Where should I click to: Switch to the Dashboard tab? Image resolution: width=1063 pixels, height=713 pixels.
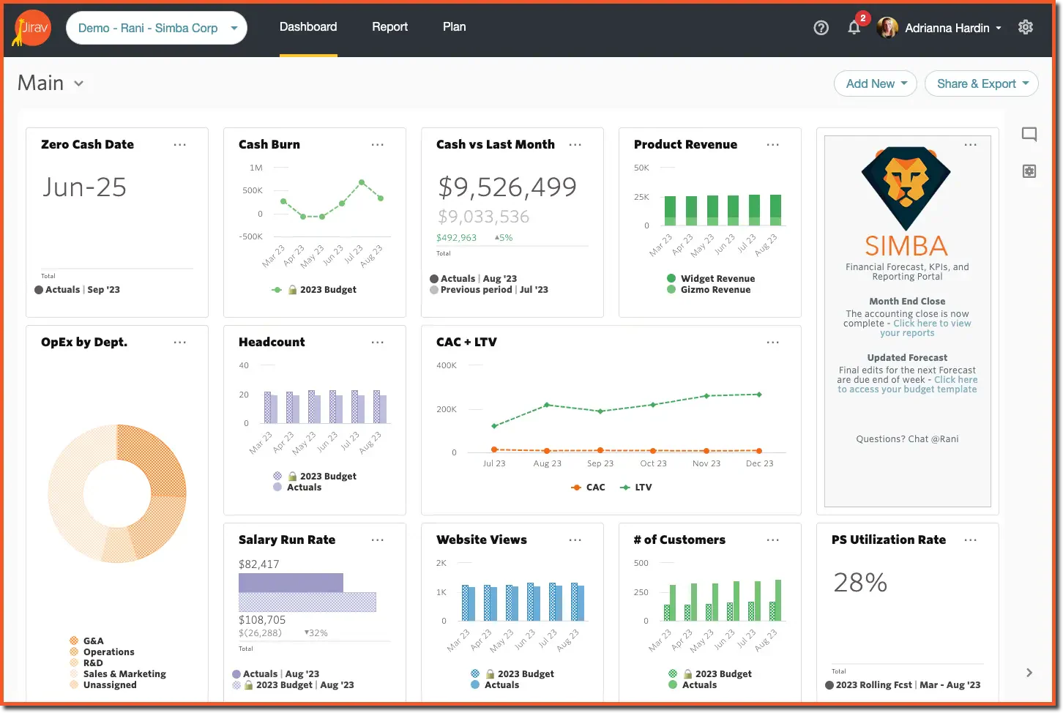click(x=308, y=27)
